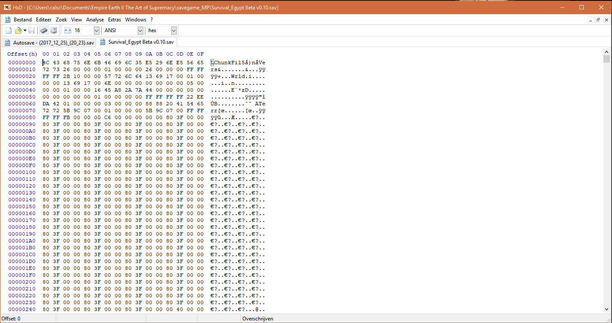Click decoded text 'rr[œ......[œ..ÿÿ'
The height and width of the screenshot is (323, 612).
[238, 111]
